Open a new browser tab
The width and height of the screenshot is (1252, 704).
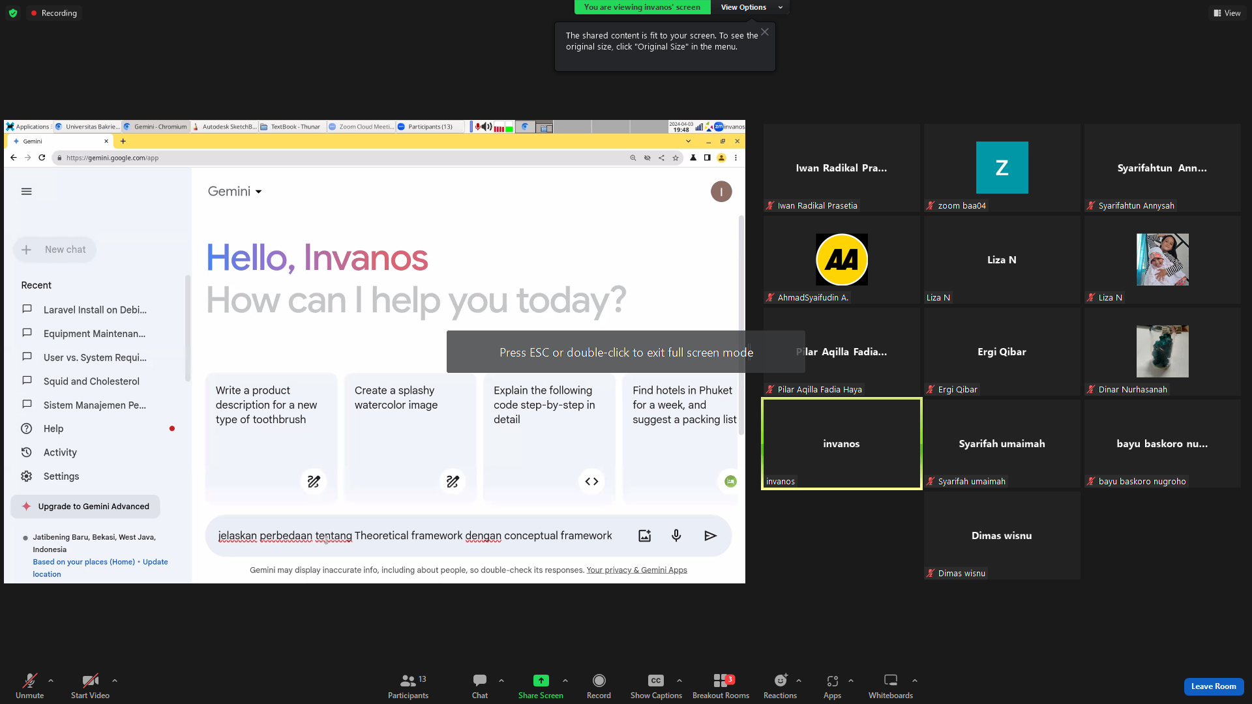123,141
